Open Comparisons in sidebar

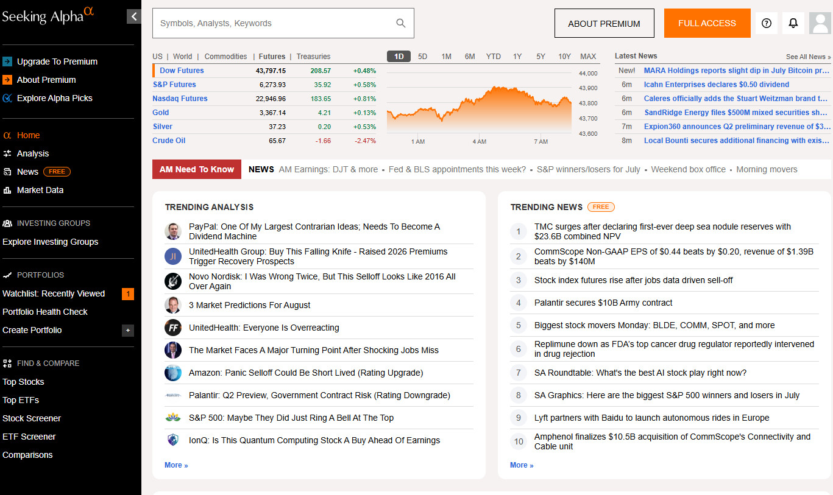click(27, 455)
